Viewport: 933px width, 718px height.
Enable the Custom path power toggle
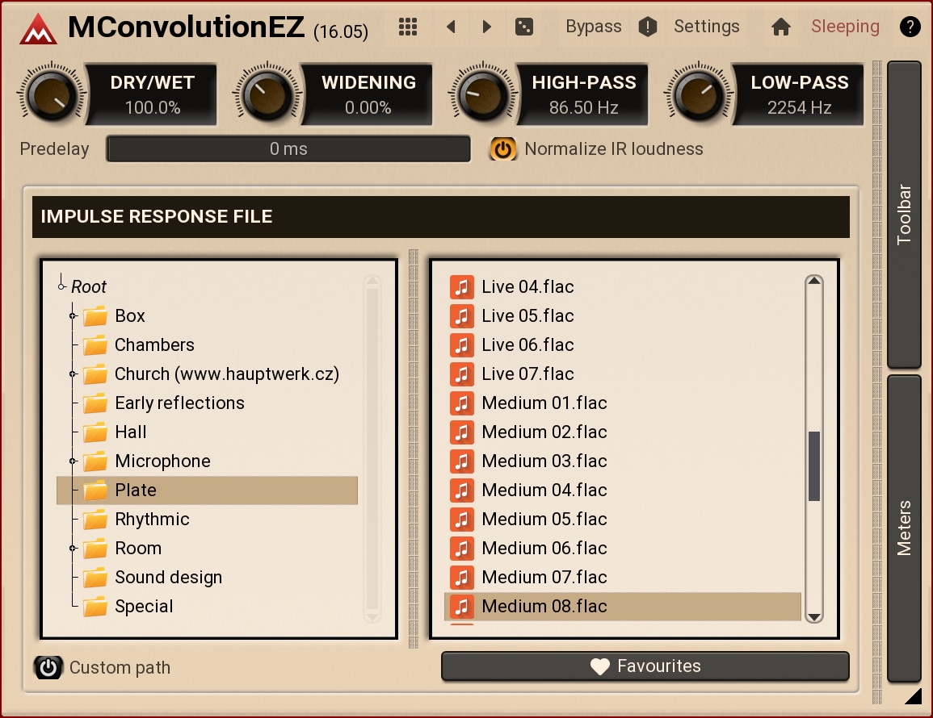click(x=48, y=667)
